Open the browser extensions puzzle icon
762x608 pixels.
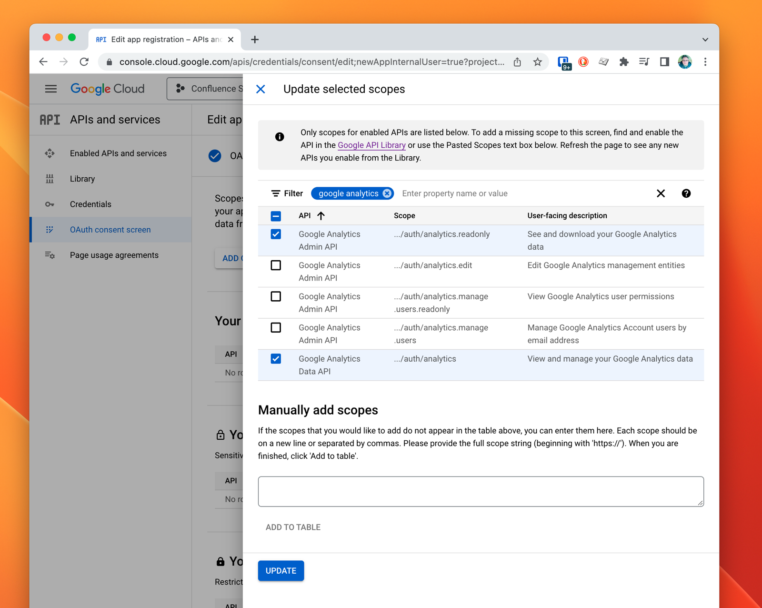point(623,62)
